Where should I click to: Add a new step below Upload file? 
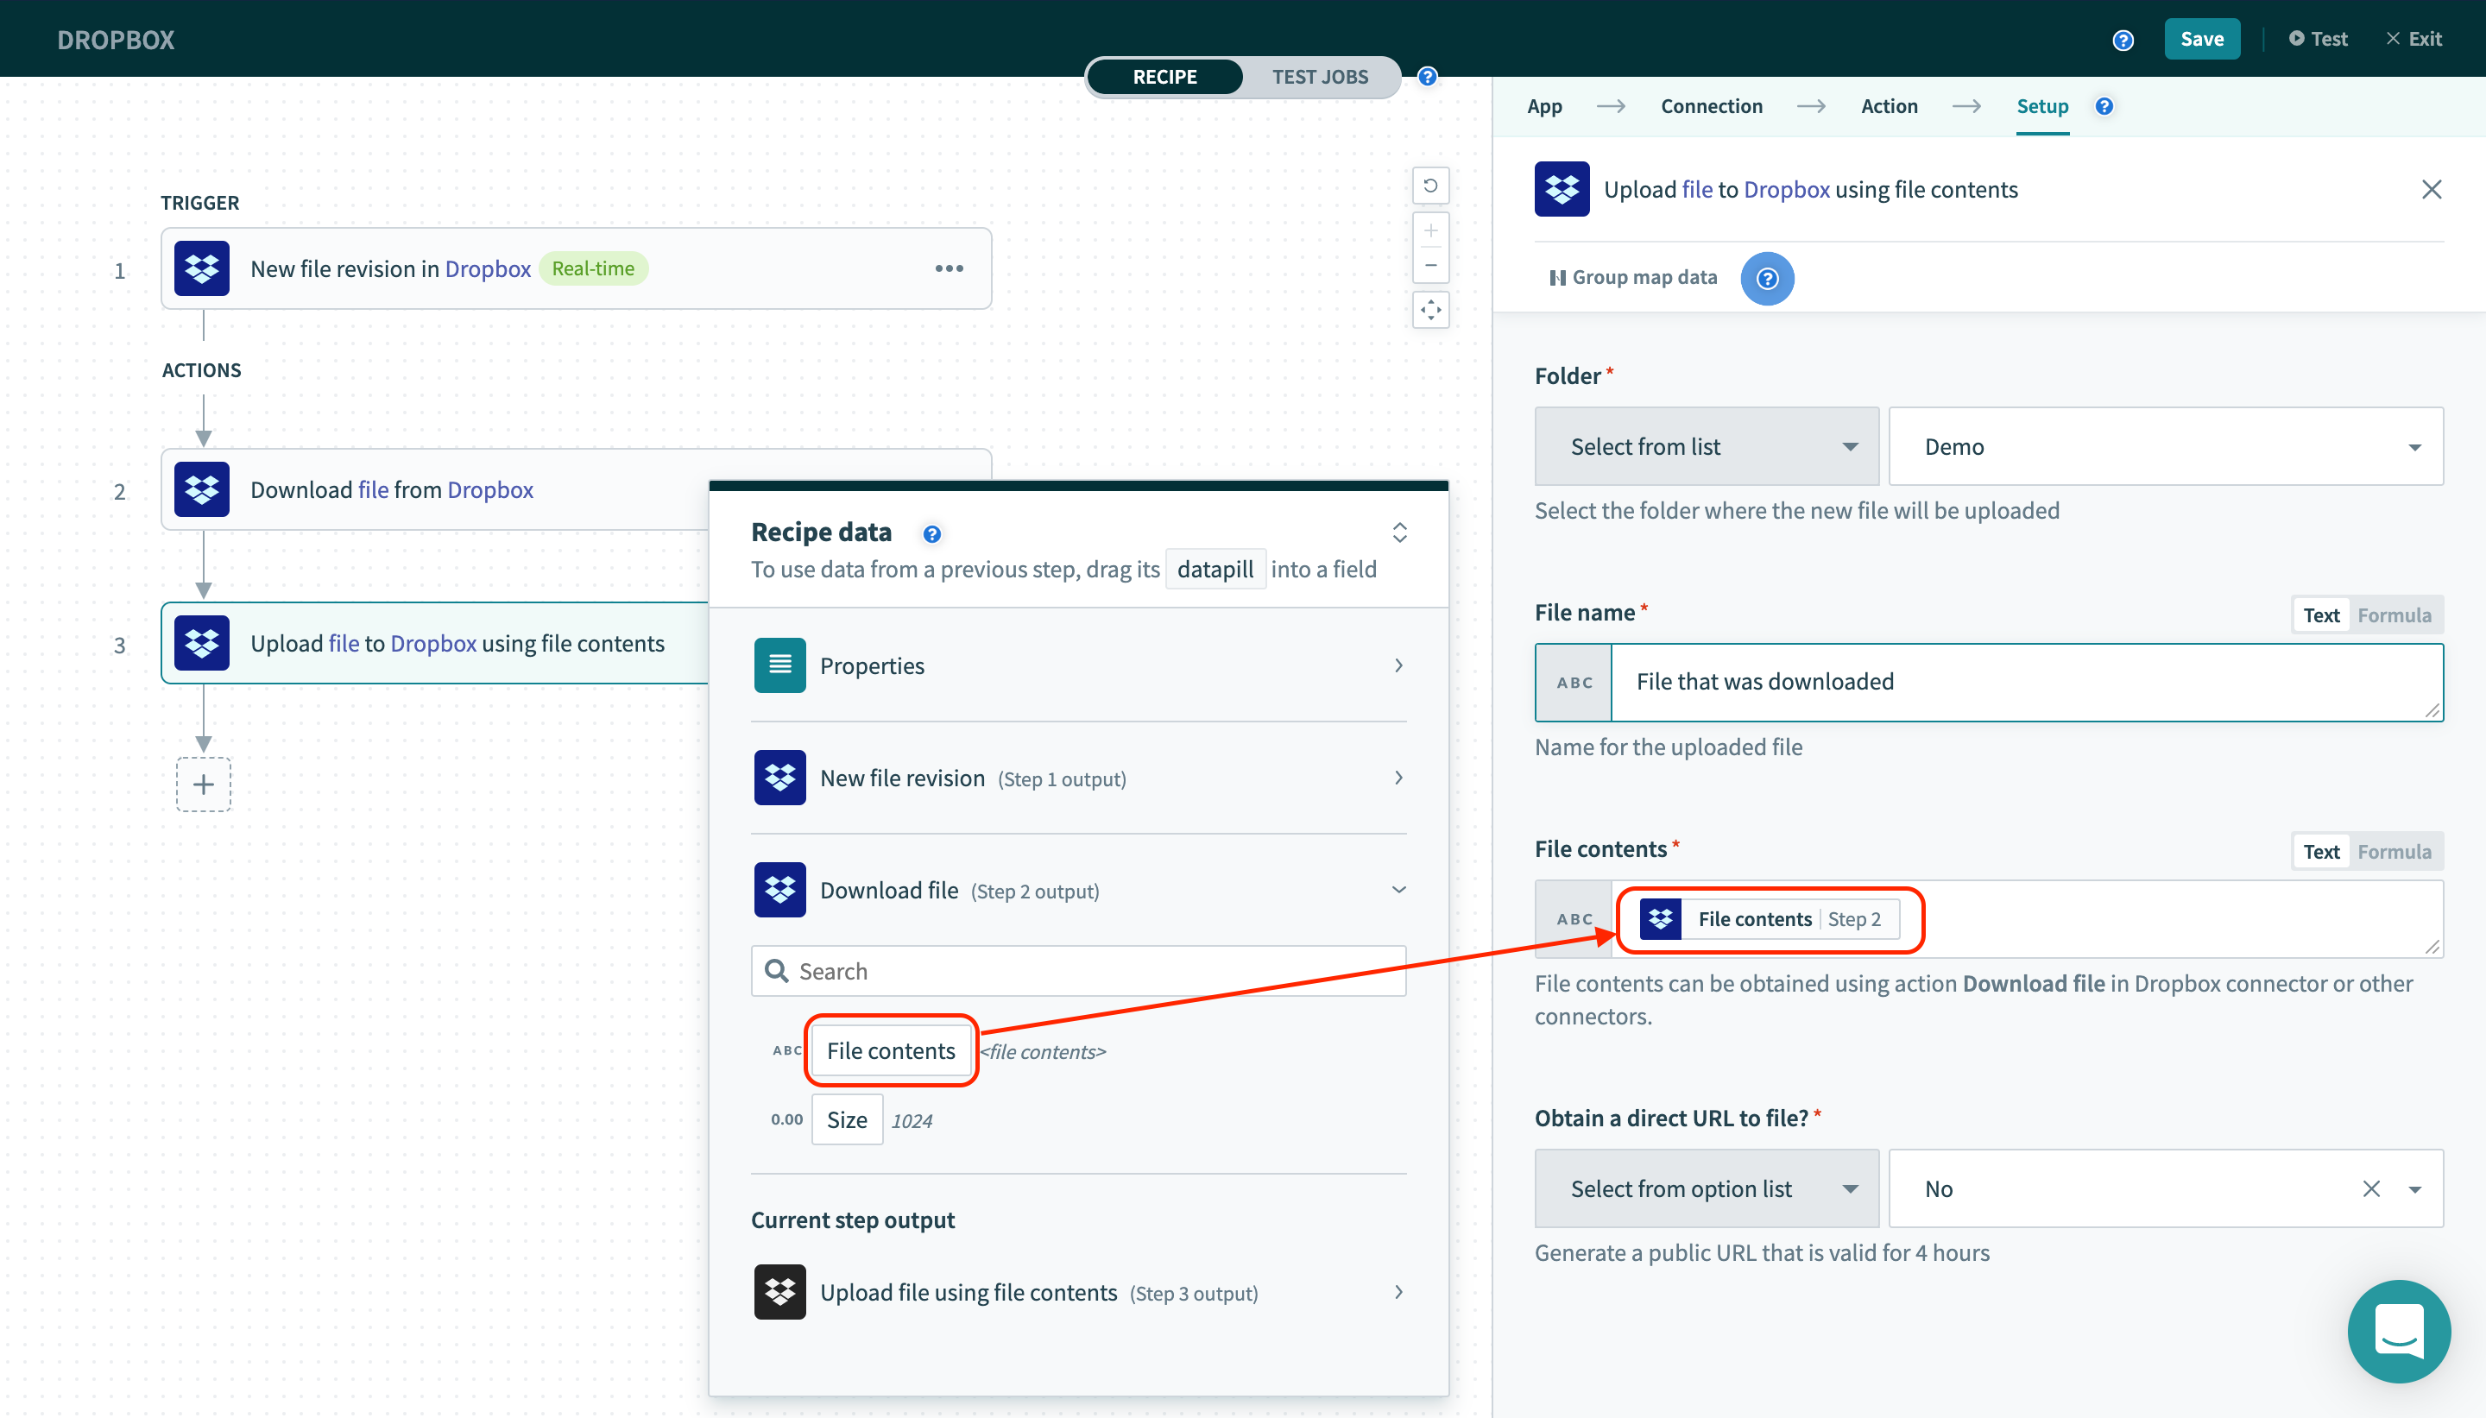[x=203, y=784]
